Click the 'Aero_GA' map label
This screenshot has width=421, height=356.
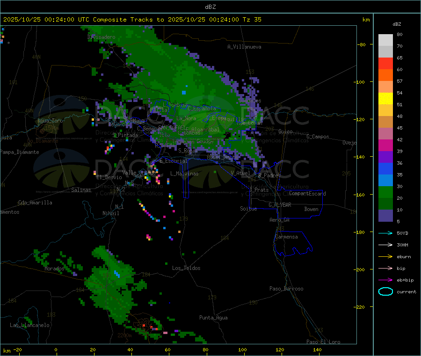click(280, 220)
